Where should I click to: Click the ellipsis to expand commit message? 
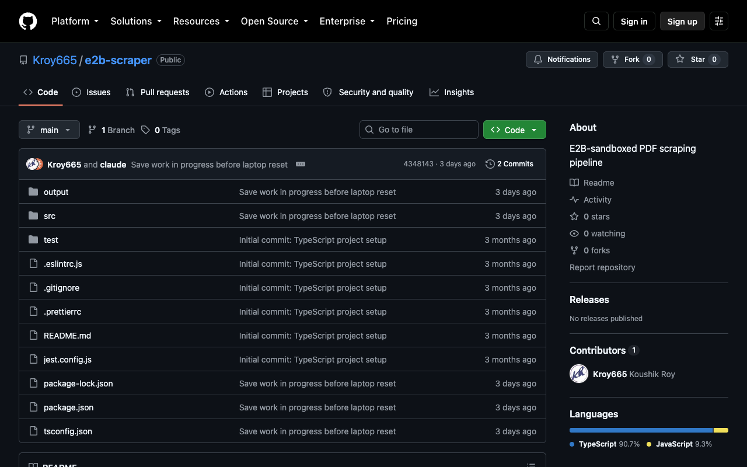tap(301, 164)
